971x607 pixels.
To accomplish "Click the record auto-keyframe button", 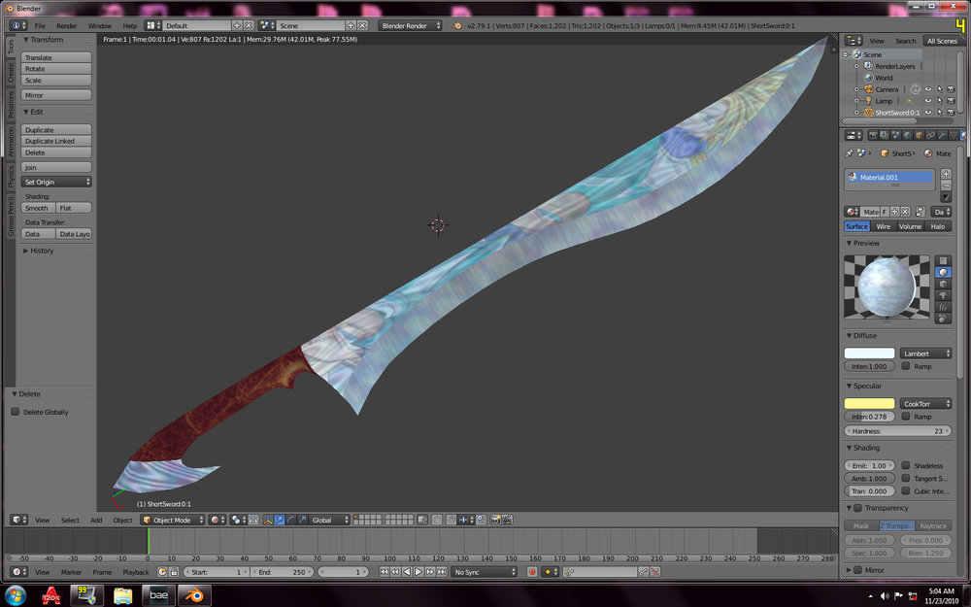I will (531, 572).
